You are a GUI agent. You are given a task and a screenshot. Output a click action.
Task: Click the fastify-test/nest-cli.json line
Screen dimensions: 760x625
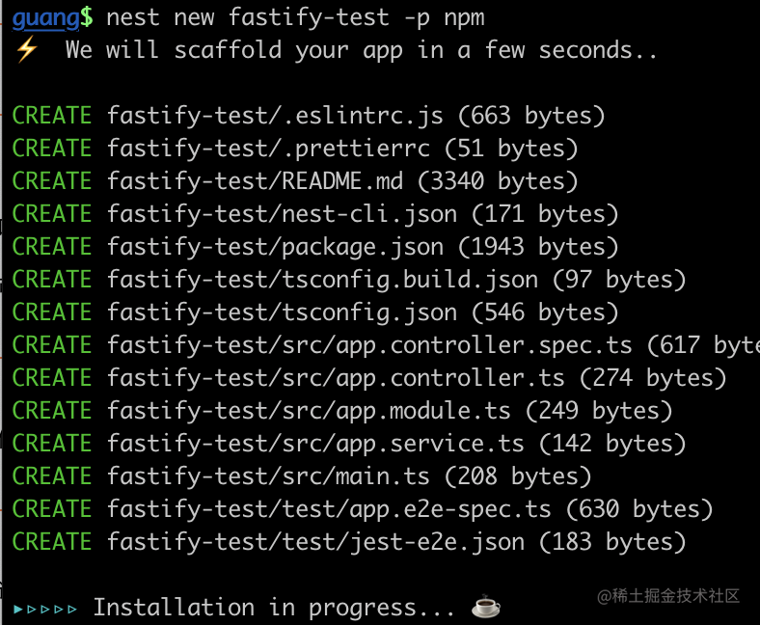click(x=315, y=214)
